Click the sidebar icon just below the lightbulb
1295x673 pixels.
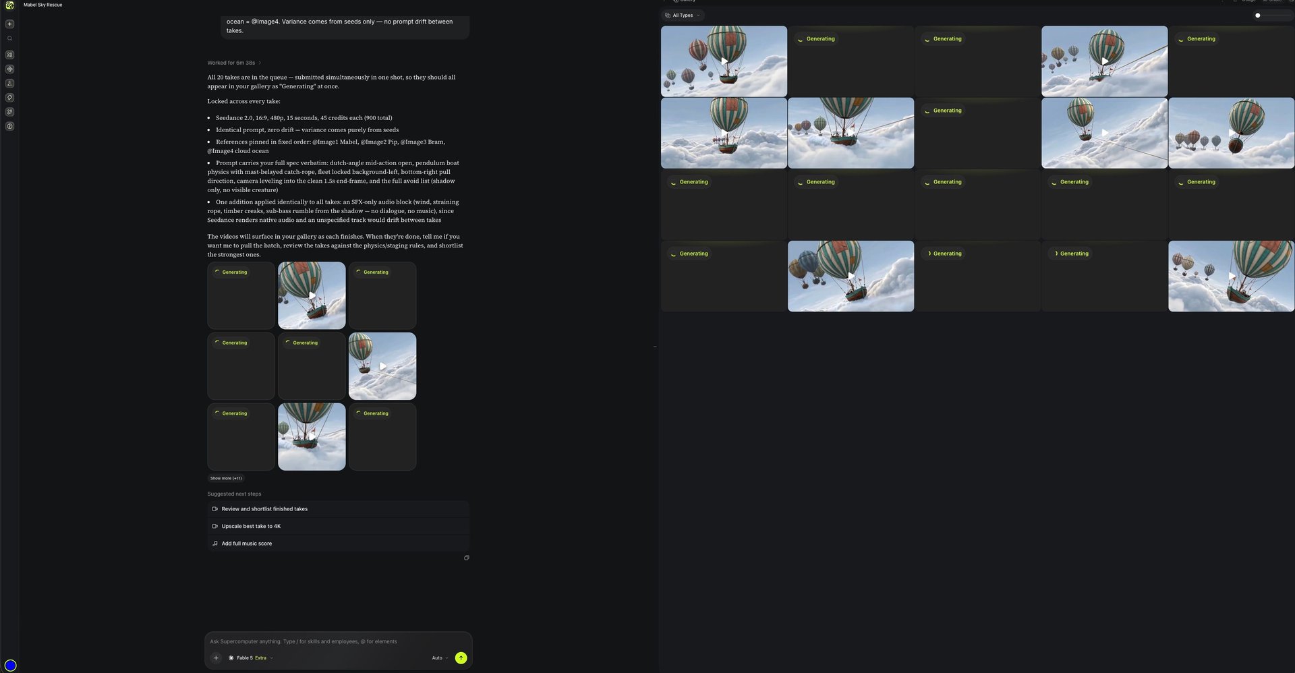[x=9, y=112]
